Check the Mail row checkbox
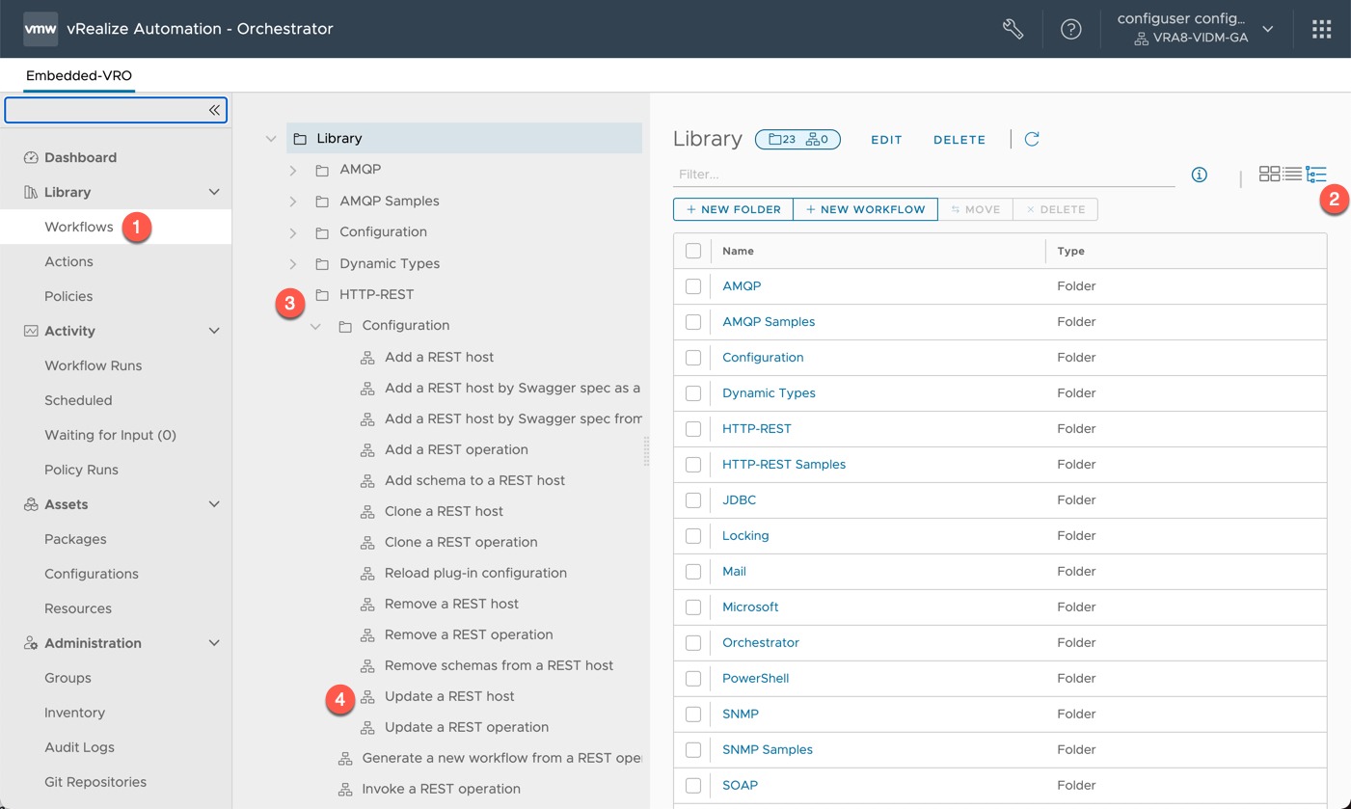Image resolution: width=1351 pixels, height=809 pixels. click(693, 572)
